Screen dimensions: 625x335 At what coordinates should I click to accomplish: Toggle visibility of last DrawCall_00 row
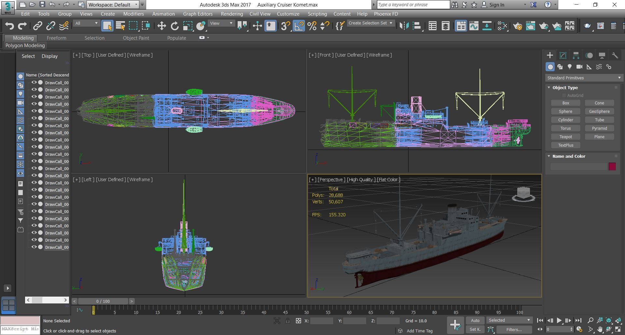point(34,247)
